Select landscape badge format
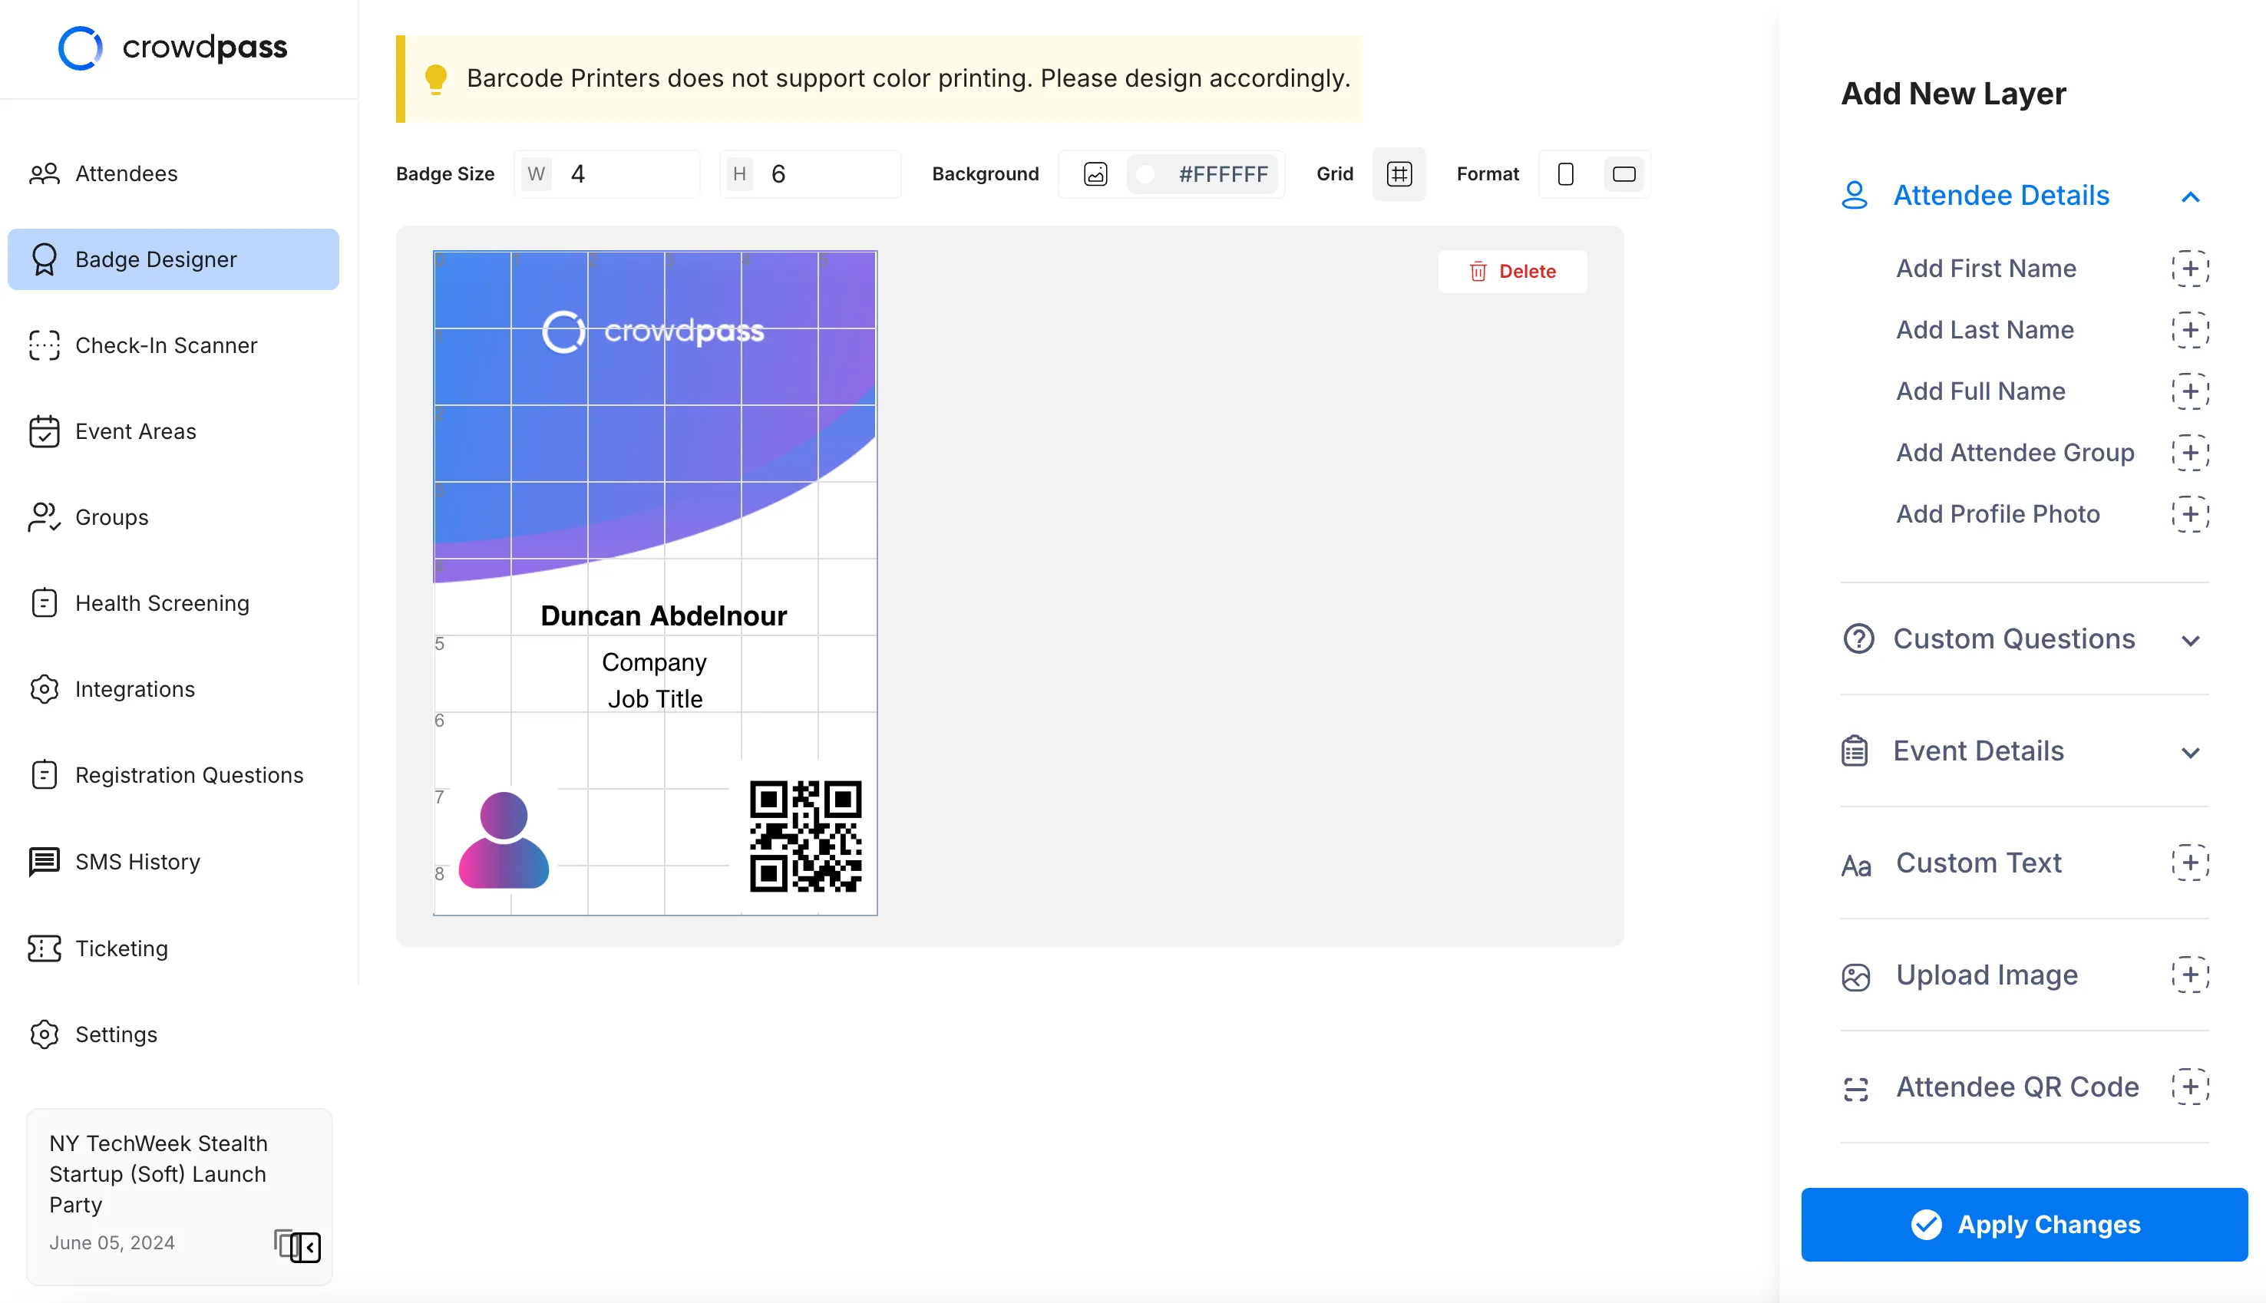This screenshot has height=1303, width=2266. (x=1624, y=173)
